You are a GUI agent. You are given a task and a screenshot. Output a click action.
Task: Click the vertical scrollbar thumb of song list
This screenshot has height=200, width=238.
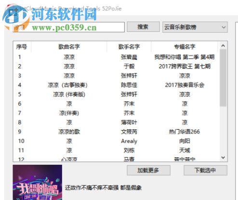click(223, 78)
